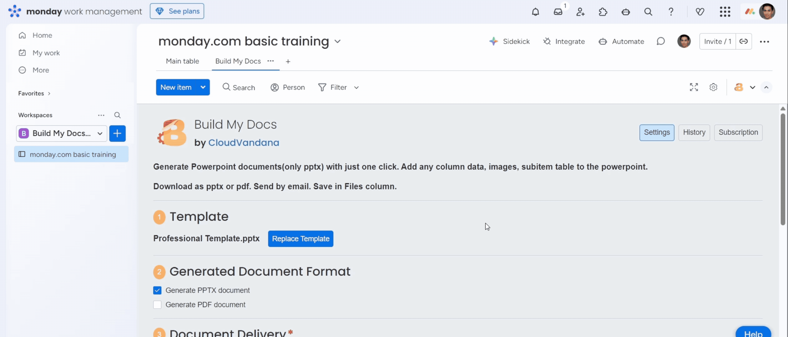Collapse the header with the up chevron
Image resolution: width=788 pixels, height=337 pixels.
[x=766, y=87]
